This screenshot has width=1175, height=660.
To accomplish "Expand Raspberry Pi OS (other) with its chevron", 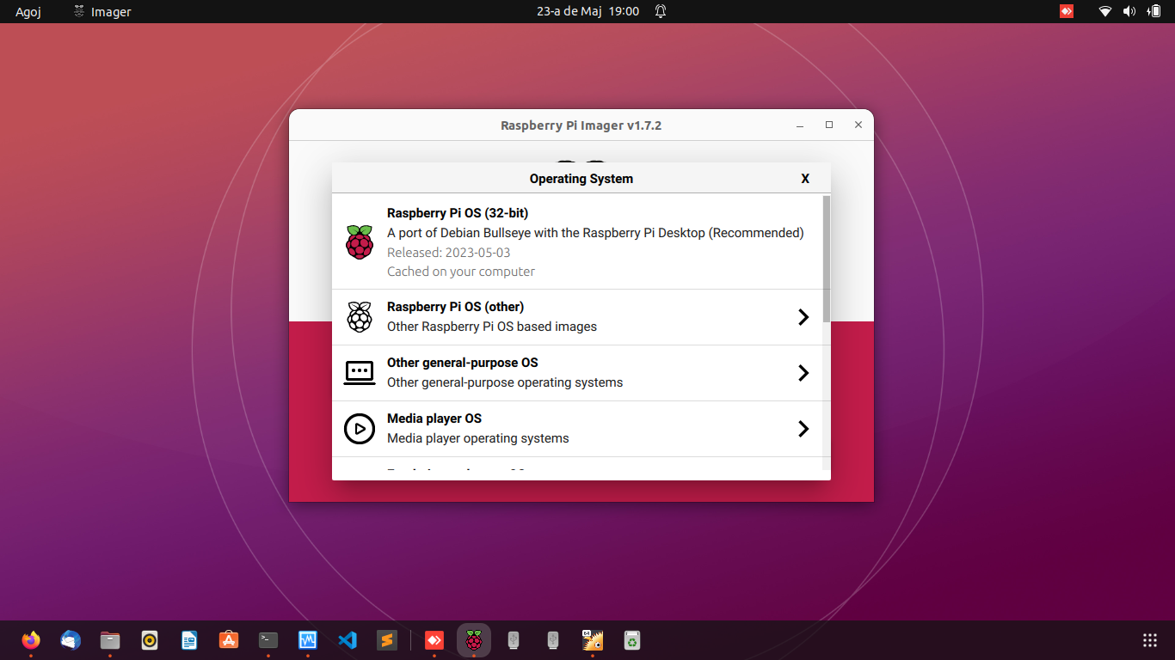I will (x=803, y=317).
